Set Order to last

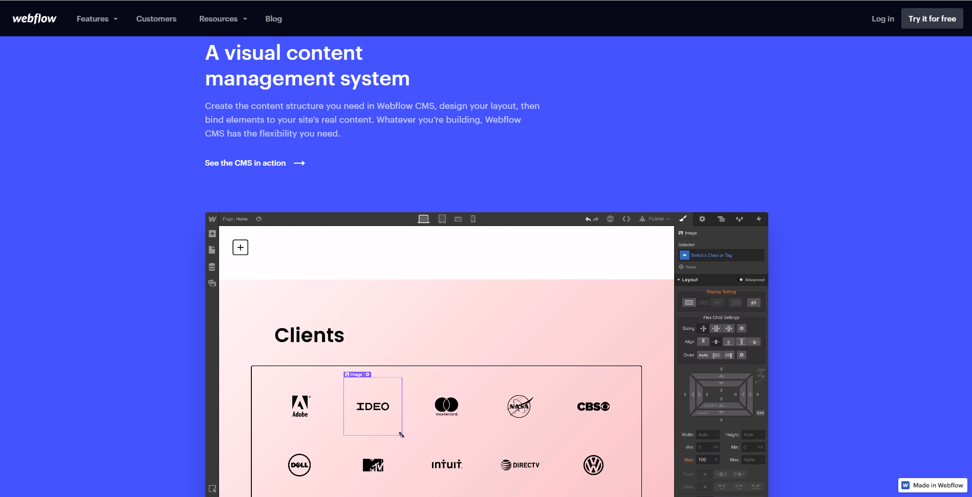729,355
